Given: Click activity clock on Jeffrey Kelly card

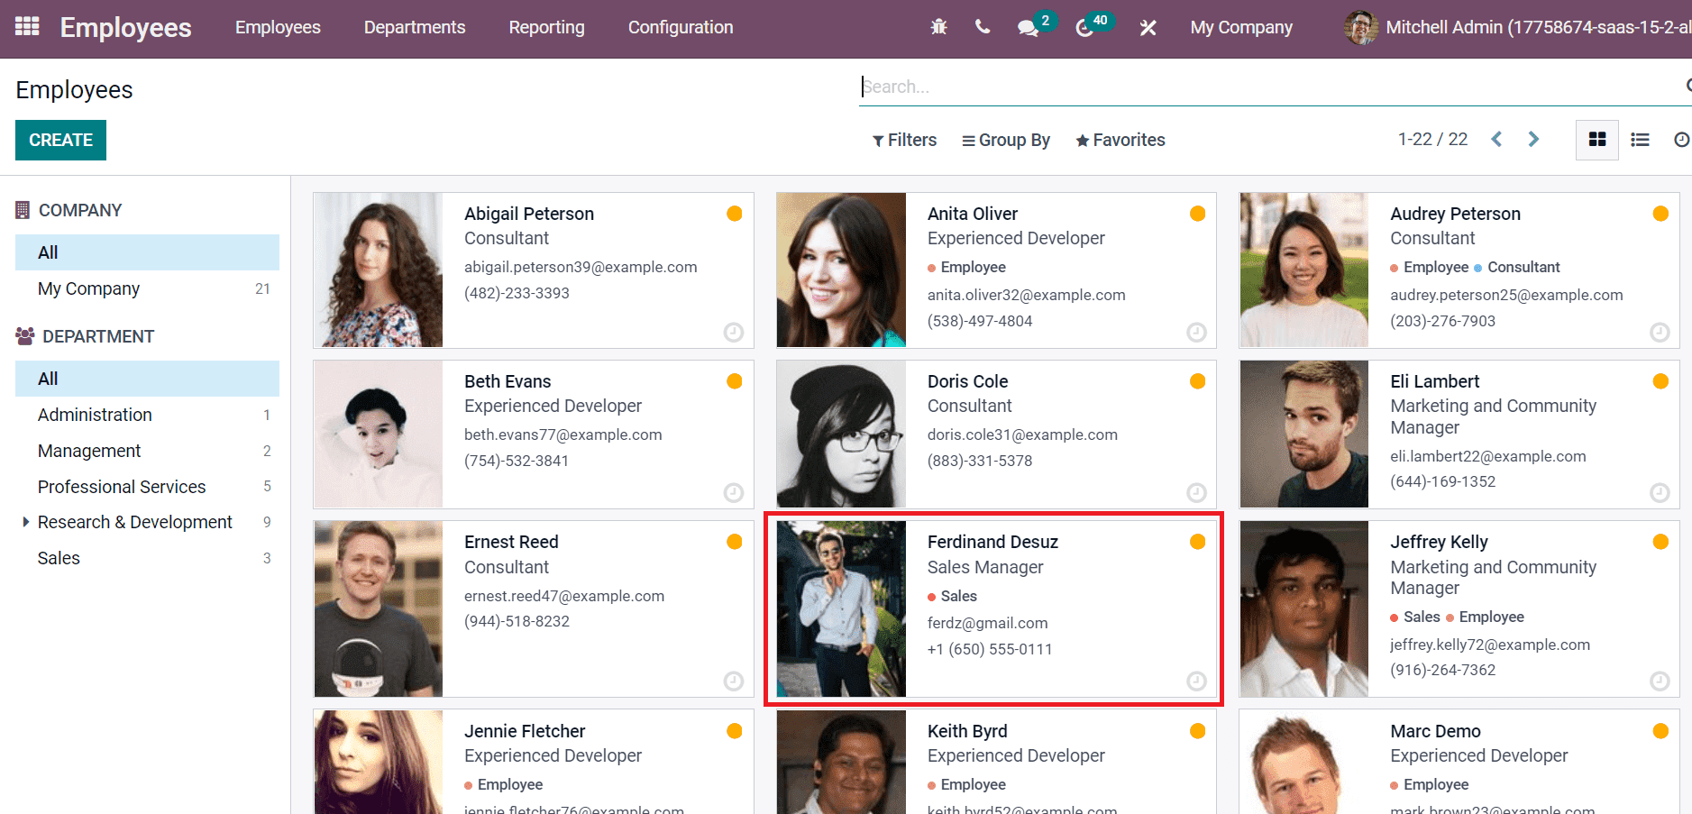Looking at the screenshot, I should tap(1660, 681).
